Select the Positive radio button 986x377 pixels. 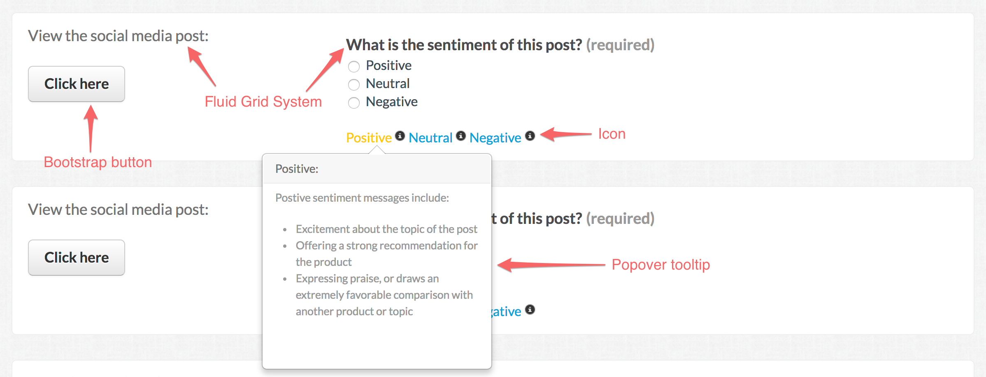(x=353, y=66)
